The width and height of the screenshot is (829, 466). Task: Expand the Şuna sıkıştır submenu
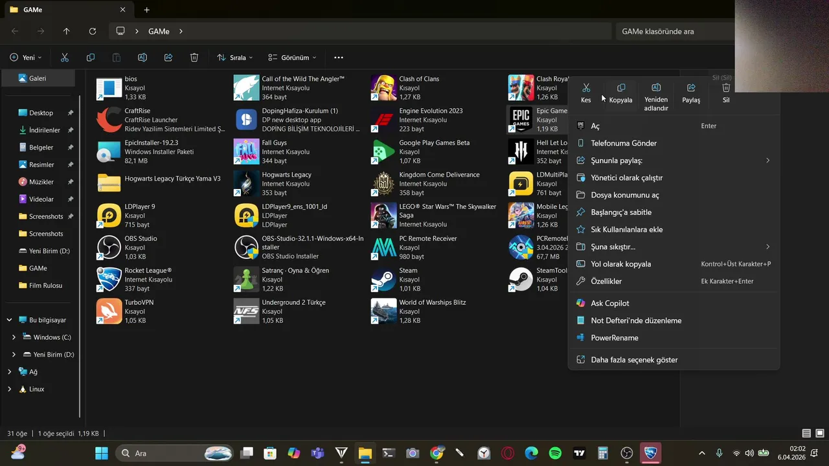pyautogui.click(x=674, y=247)
